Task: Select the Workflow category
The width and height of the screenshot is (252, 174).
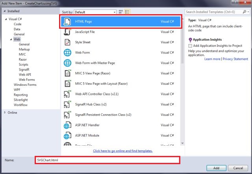Action: [x=20, y=105]
